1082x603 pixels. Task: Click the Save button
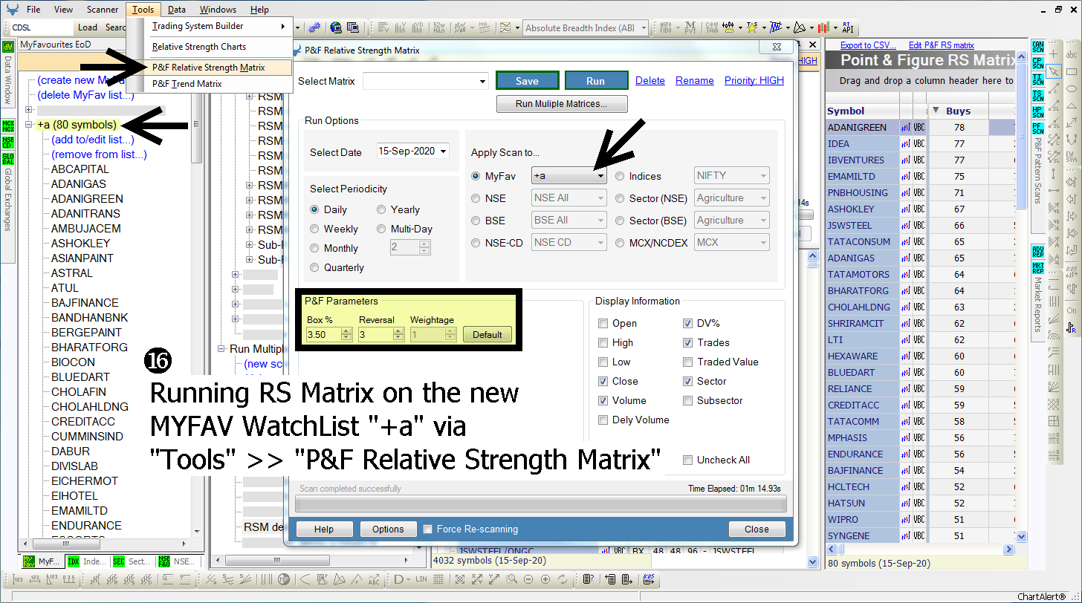pos(527,80)
